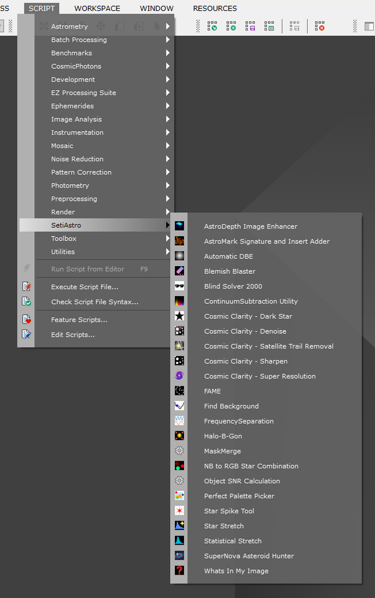Click the FAME script icon

point(179,390)
